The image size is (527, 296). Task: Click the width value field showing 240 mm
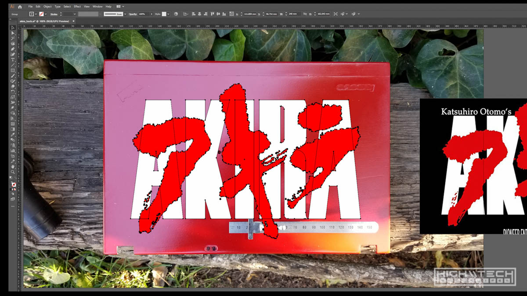point(294,14)
